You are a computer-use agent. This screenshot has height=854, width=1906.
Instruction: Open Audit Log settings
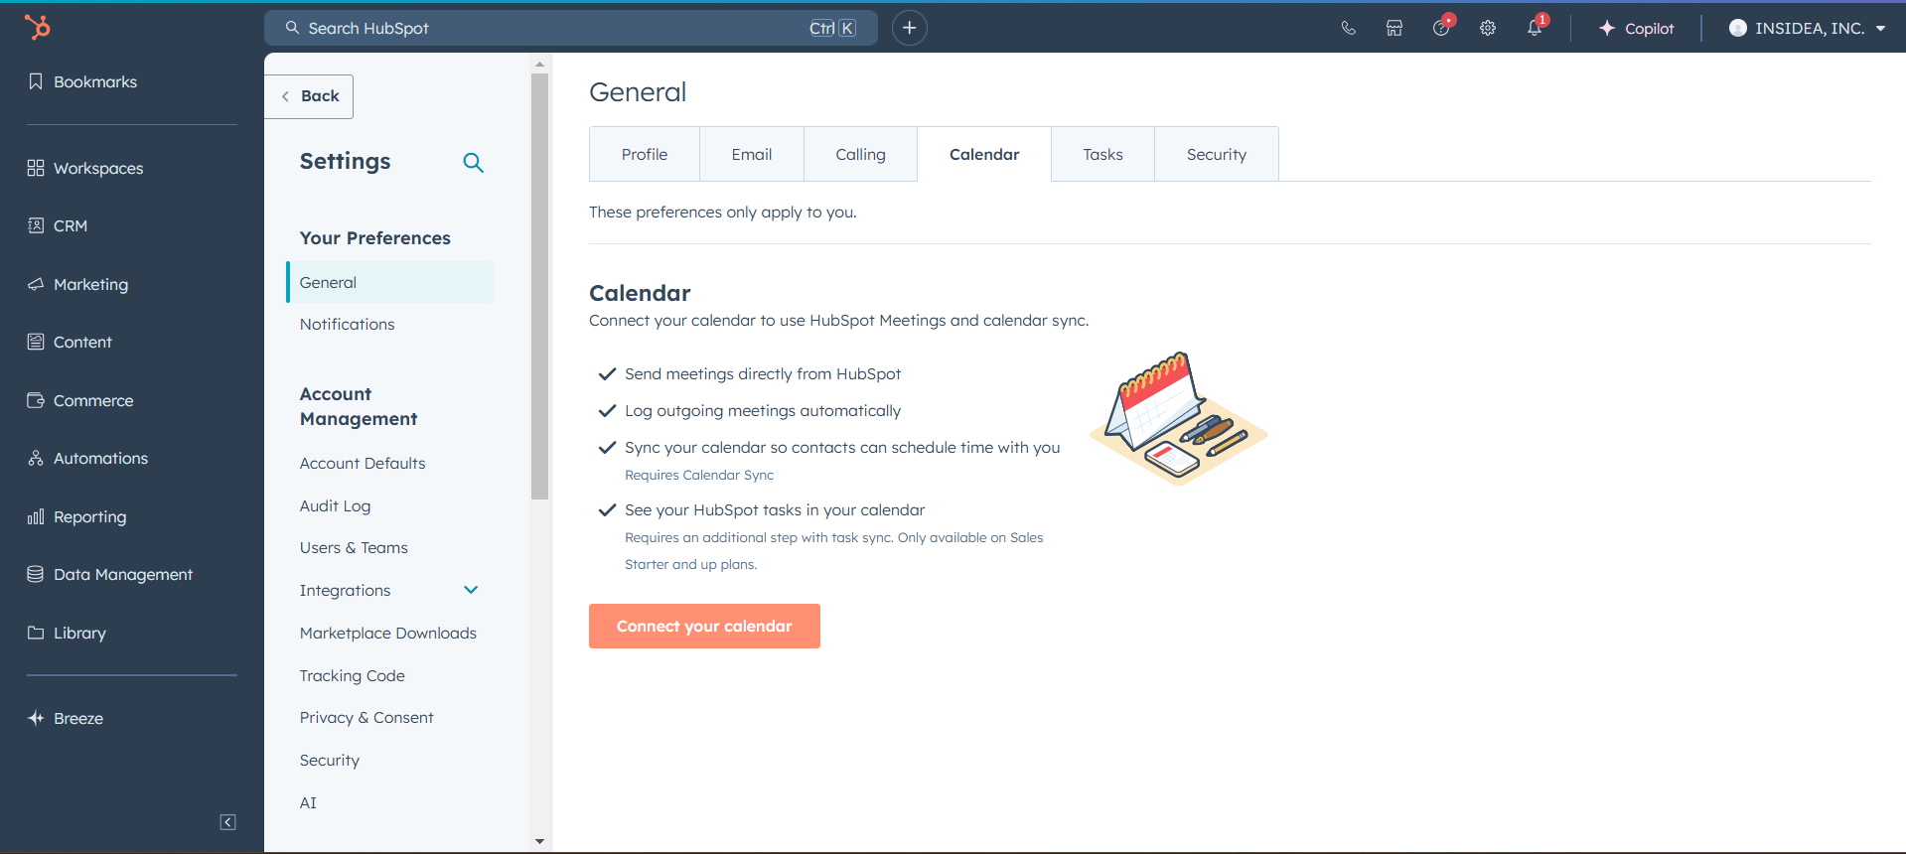click(335, 505)
